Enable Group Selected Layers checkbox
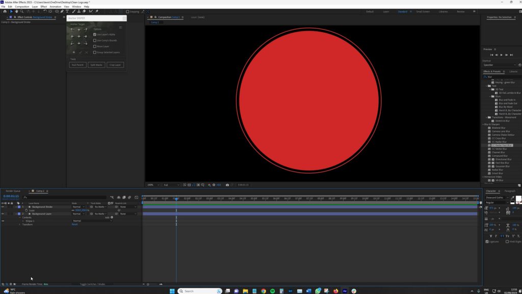 pyautogui.click(x=94, y=53)
